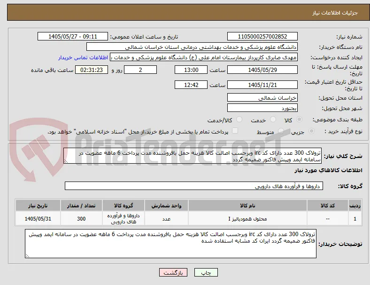Click the واحد شمارش column header
Viewport: 370px width, 285px height.
[x=166, y=206]
